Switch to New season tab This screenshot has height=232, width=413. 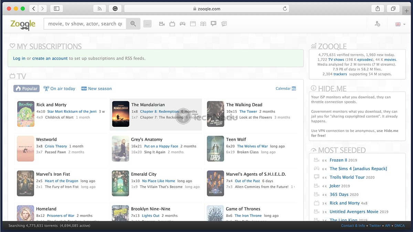(x=96, y=89)
